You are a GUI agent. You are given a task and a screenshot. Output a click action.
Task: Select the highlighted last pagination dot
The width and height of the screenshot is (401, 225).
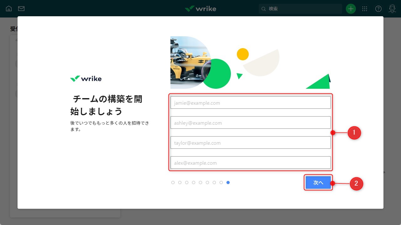228,182
